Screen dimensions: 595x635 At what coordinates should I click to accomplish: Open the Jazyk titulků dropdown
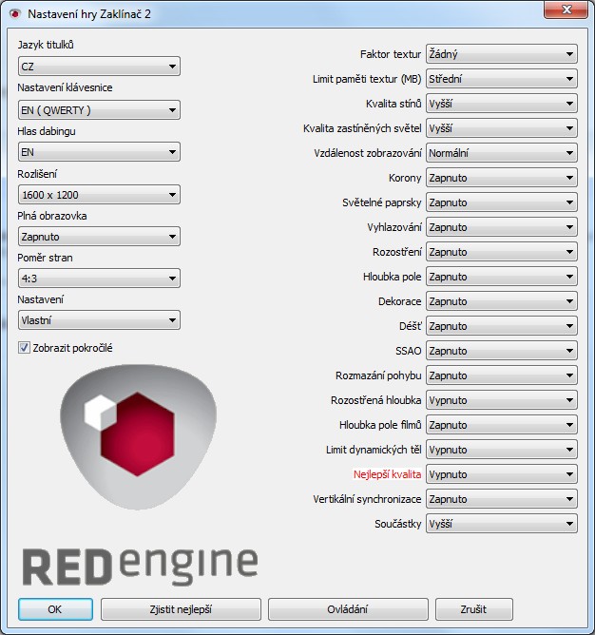[x=99, y=66]
